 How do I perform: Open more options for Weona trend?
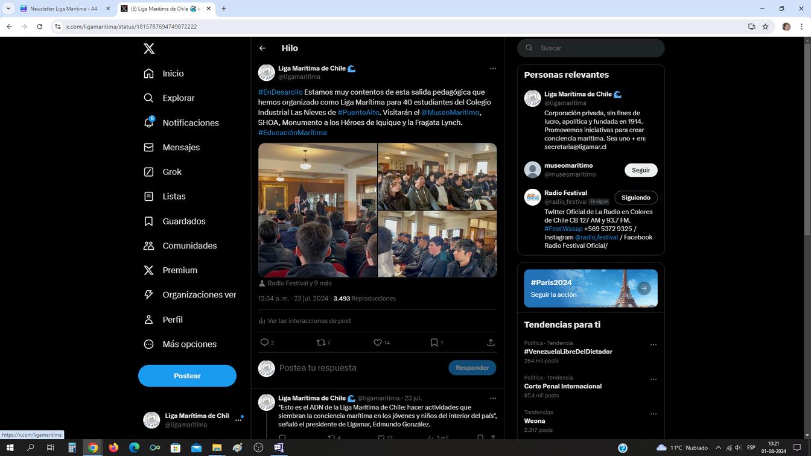pos(653,414)
